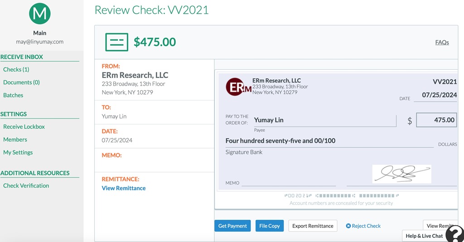This screenshot has height=242, width=464.
Task: Click the ERm Research logo on check
Action: (x=238, y=87)
